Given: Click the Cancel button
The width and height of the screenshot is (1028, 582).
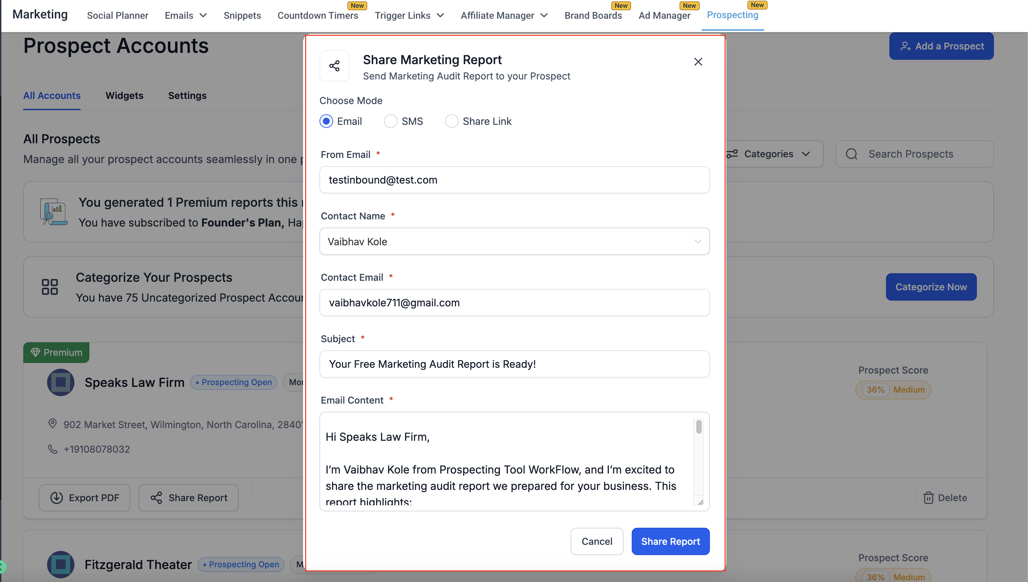Looking at the screenshot, I should [597, 541].
